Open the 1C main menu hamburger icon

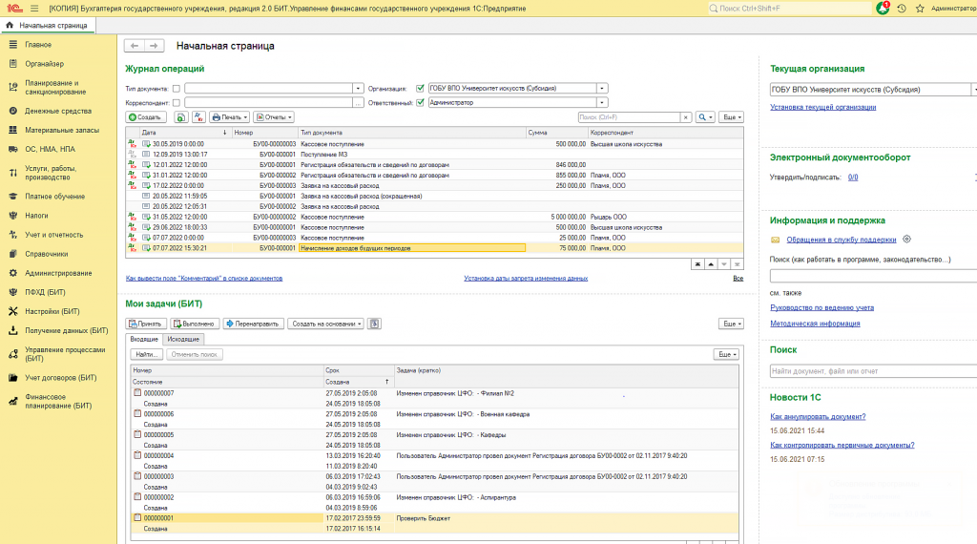[x=34, y=8]
